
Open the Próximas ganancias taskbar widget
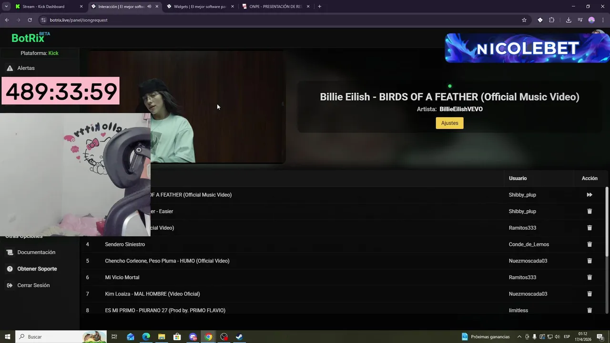[486, 337]
